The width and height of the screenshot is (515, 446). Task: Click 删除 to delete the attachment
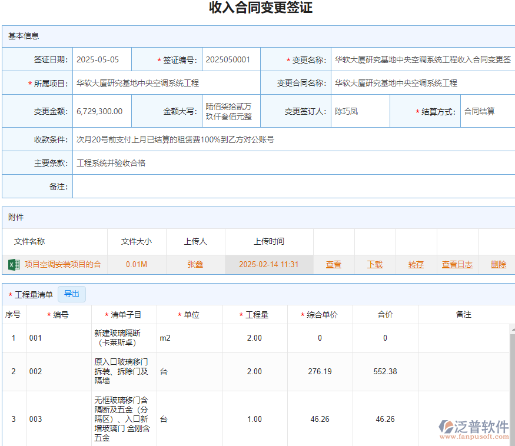coord(498,264)
